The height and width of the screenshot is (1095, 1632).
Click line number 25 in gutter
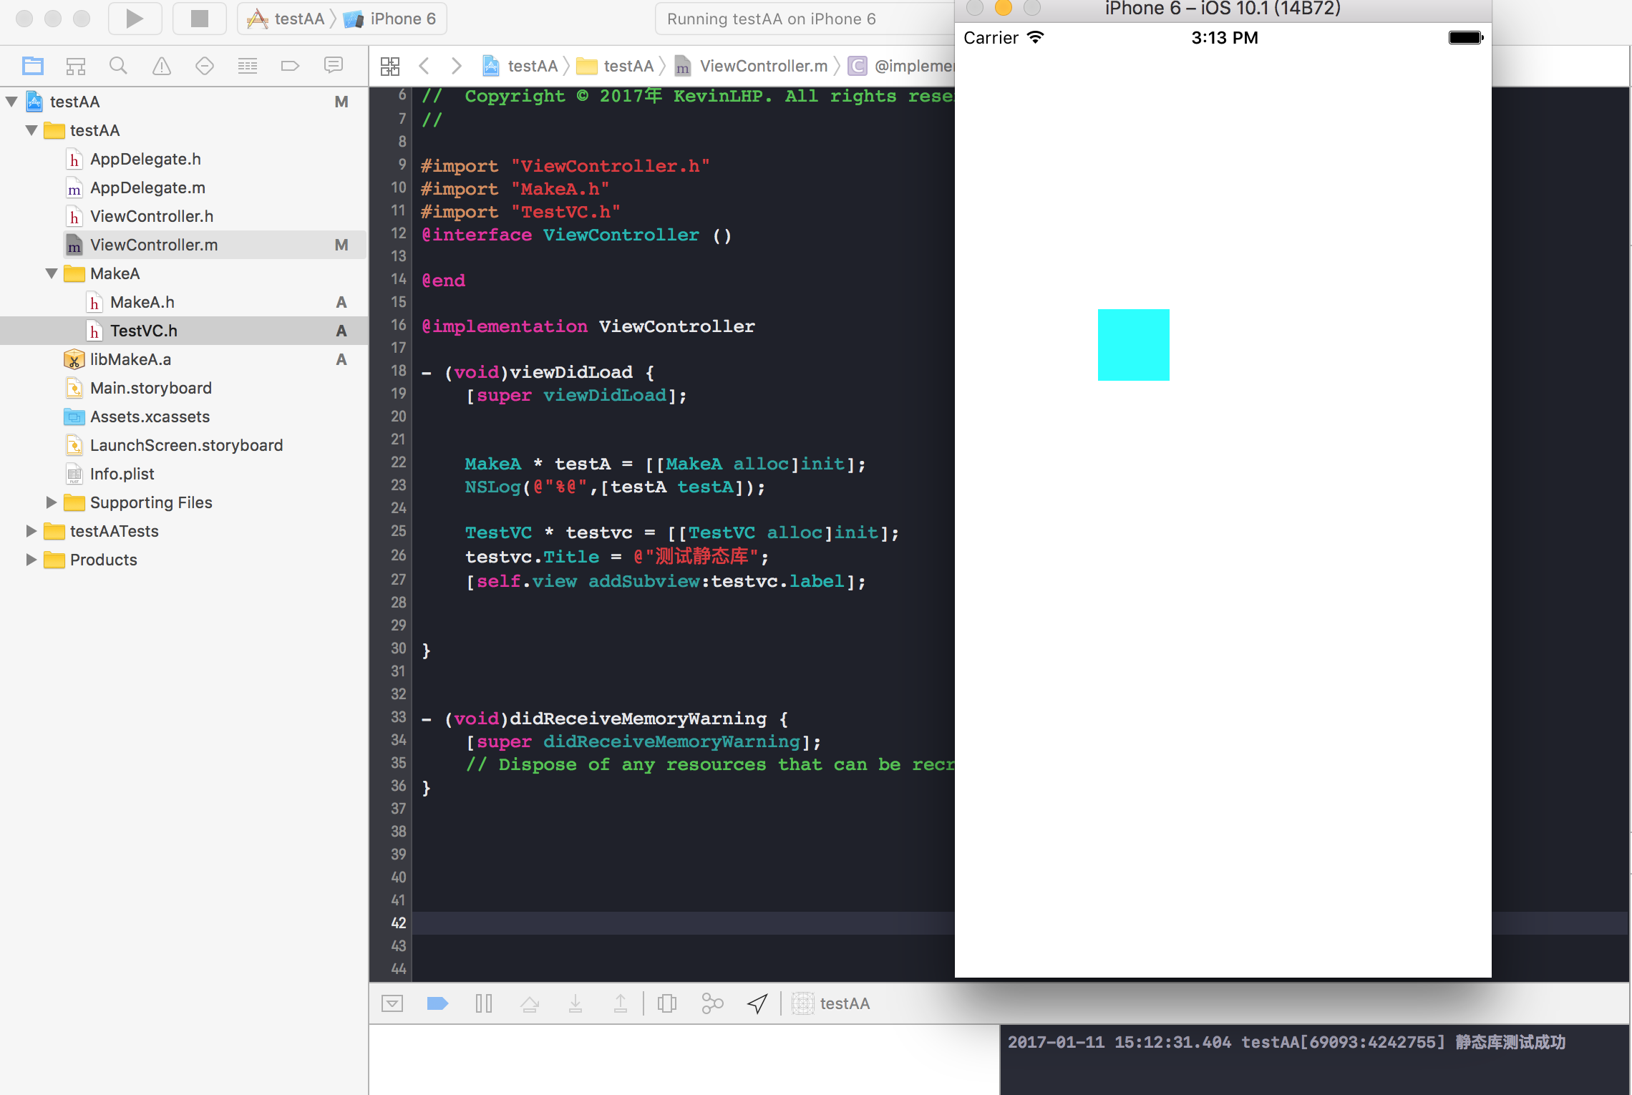coord(398,531)
